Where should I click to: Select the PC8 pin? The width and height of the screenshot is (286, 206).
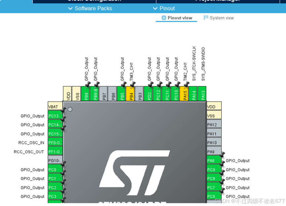[214, 177]
